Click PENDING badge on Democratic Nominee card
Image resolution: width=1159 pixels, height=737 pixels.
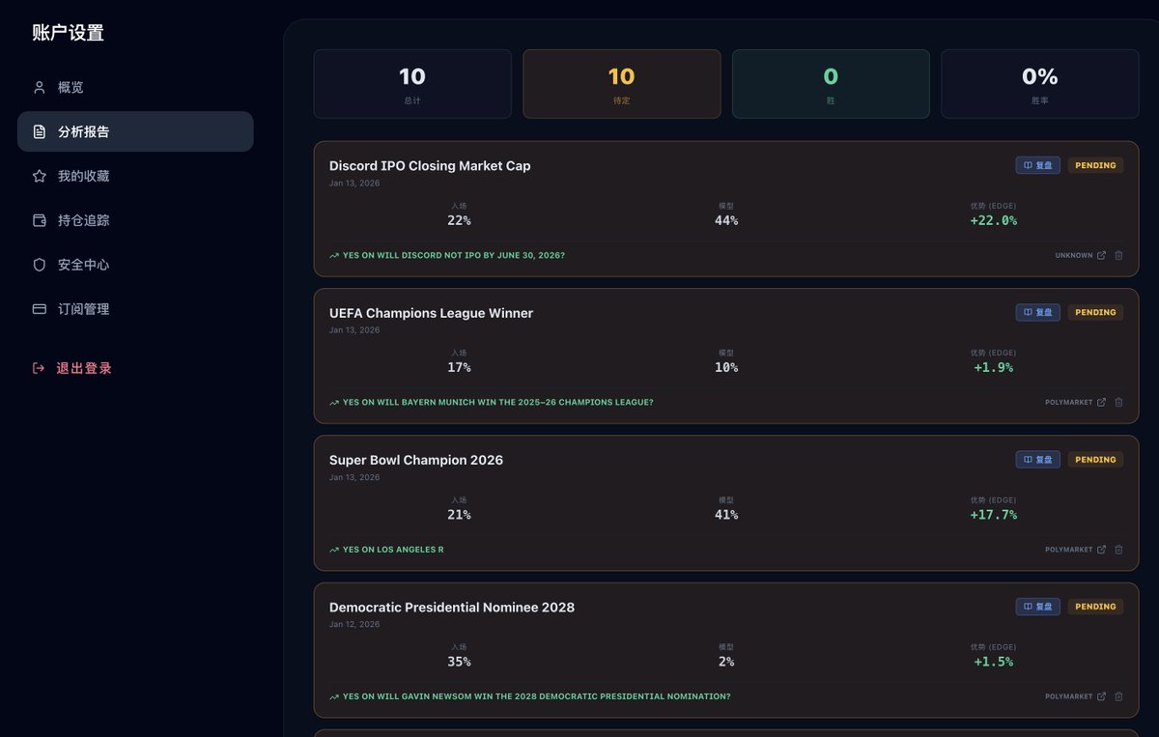[x=1095, y=607]
